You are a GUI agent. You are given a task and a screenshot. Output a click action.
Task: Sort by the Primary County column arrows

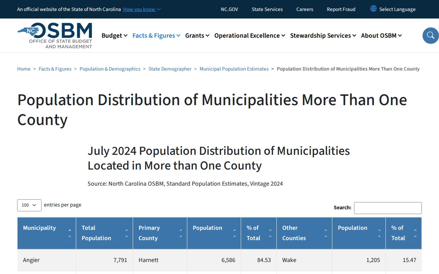181,233
